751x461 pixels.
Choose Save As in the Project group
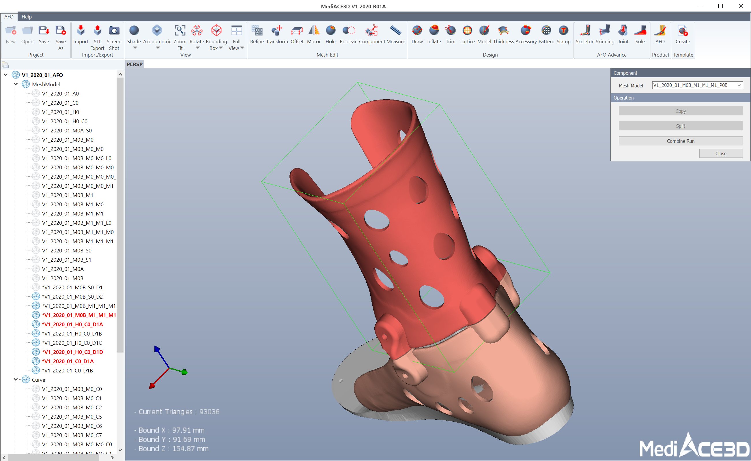[61, 38]
